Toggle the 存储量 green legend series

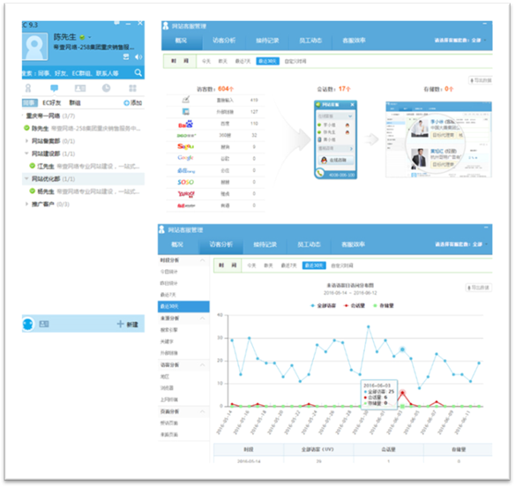point(384,305)
